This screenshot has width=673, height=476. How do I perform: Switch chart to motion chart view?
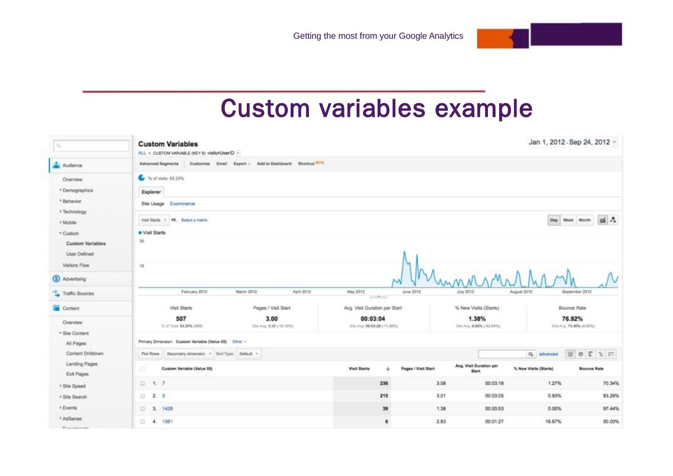pos(613,220)
